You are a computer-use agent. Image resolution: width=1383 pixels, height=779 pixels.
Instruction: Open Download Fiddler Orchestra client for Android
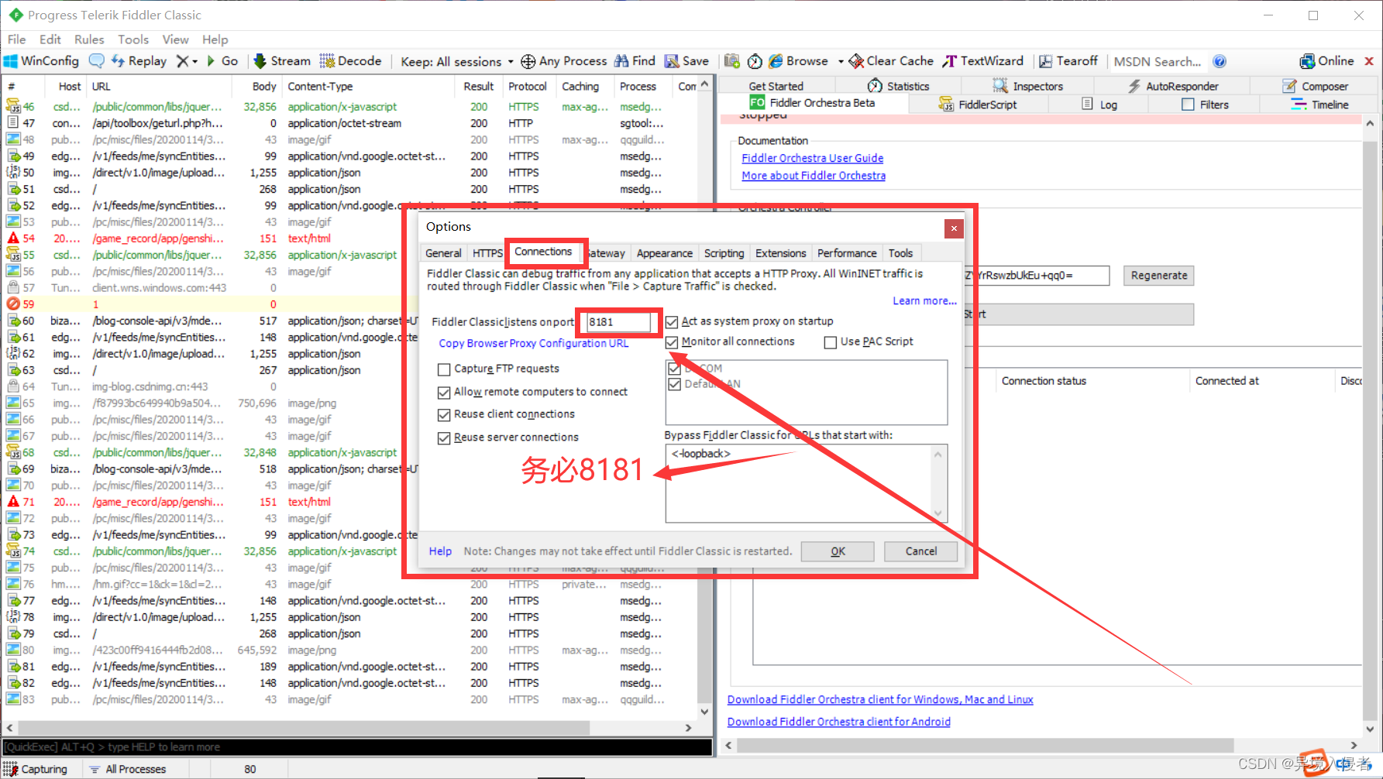[838, 722]
